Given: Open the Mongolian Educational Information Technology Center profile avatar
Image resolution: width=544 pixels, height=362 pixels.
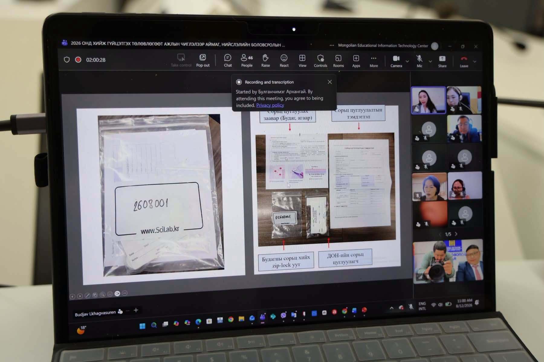Looking at the screenshot, I should [435, 46].
